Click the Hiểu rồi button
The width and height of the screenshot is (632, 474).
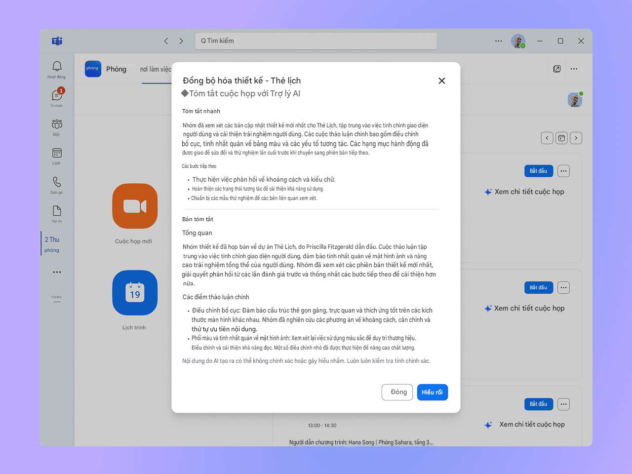tap(433, 392)
